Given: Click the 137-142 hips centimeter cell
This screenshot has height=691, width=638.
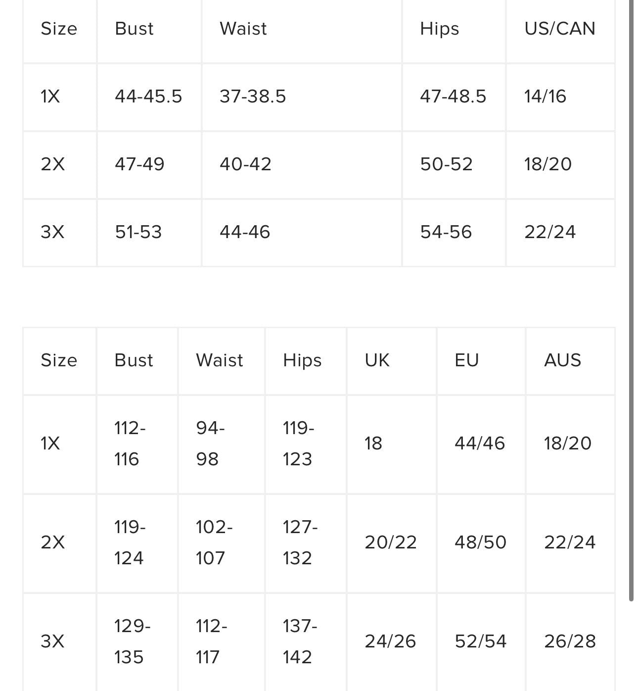Looking at the screenshot, I should point(300,642).
